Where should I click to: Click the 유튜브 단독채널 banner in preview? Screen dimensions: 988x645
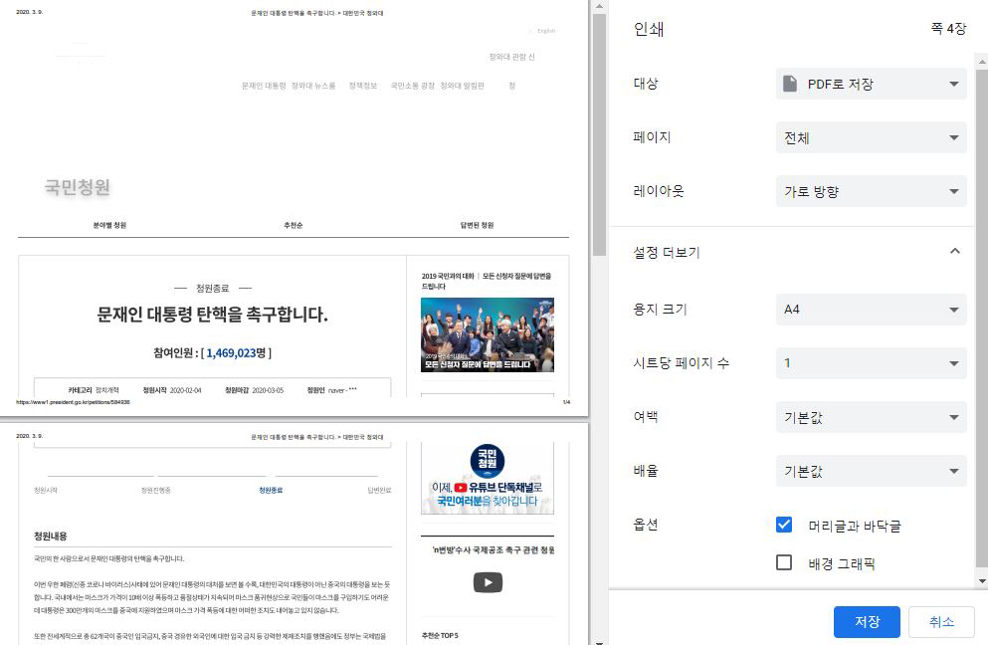click(488, 495)
